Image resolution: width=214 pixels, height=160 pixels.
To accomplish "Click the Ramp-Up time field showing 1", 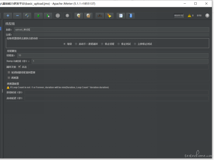I will tap(120, 61).
